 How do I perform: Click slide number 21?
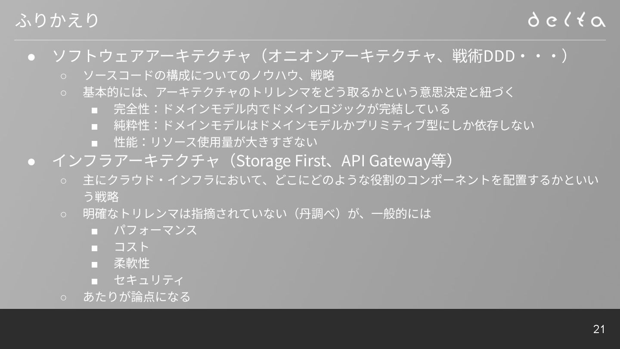coord(599,329)
